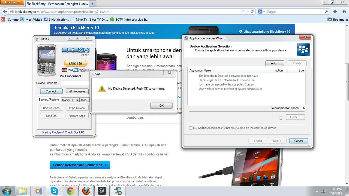The width and height of the screenshot is (349, 196).
Task: Click the BlackBerry logo in the wizard header
Action: coord(303,50)
